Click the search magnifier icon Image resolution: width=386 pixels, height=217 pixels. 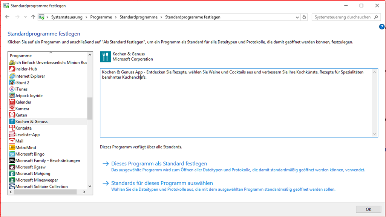[376, 17]
